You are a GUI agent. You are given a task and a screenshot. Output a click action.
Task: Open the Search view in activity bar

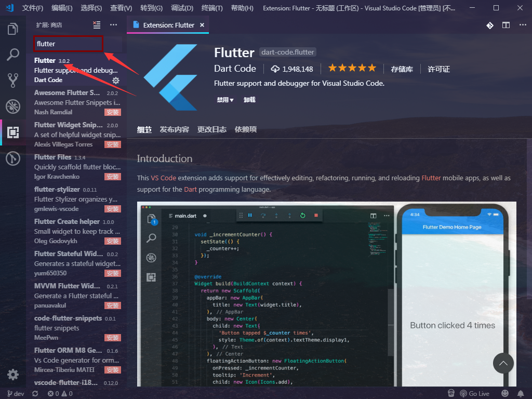[x=13, y=54]
